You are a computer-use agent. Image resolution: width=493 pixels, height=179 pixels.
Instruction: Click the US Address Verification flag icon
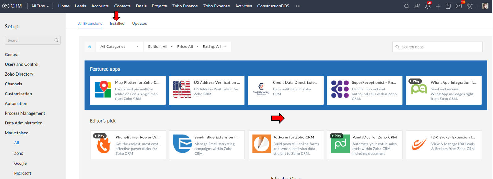tap(182, 90)
